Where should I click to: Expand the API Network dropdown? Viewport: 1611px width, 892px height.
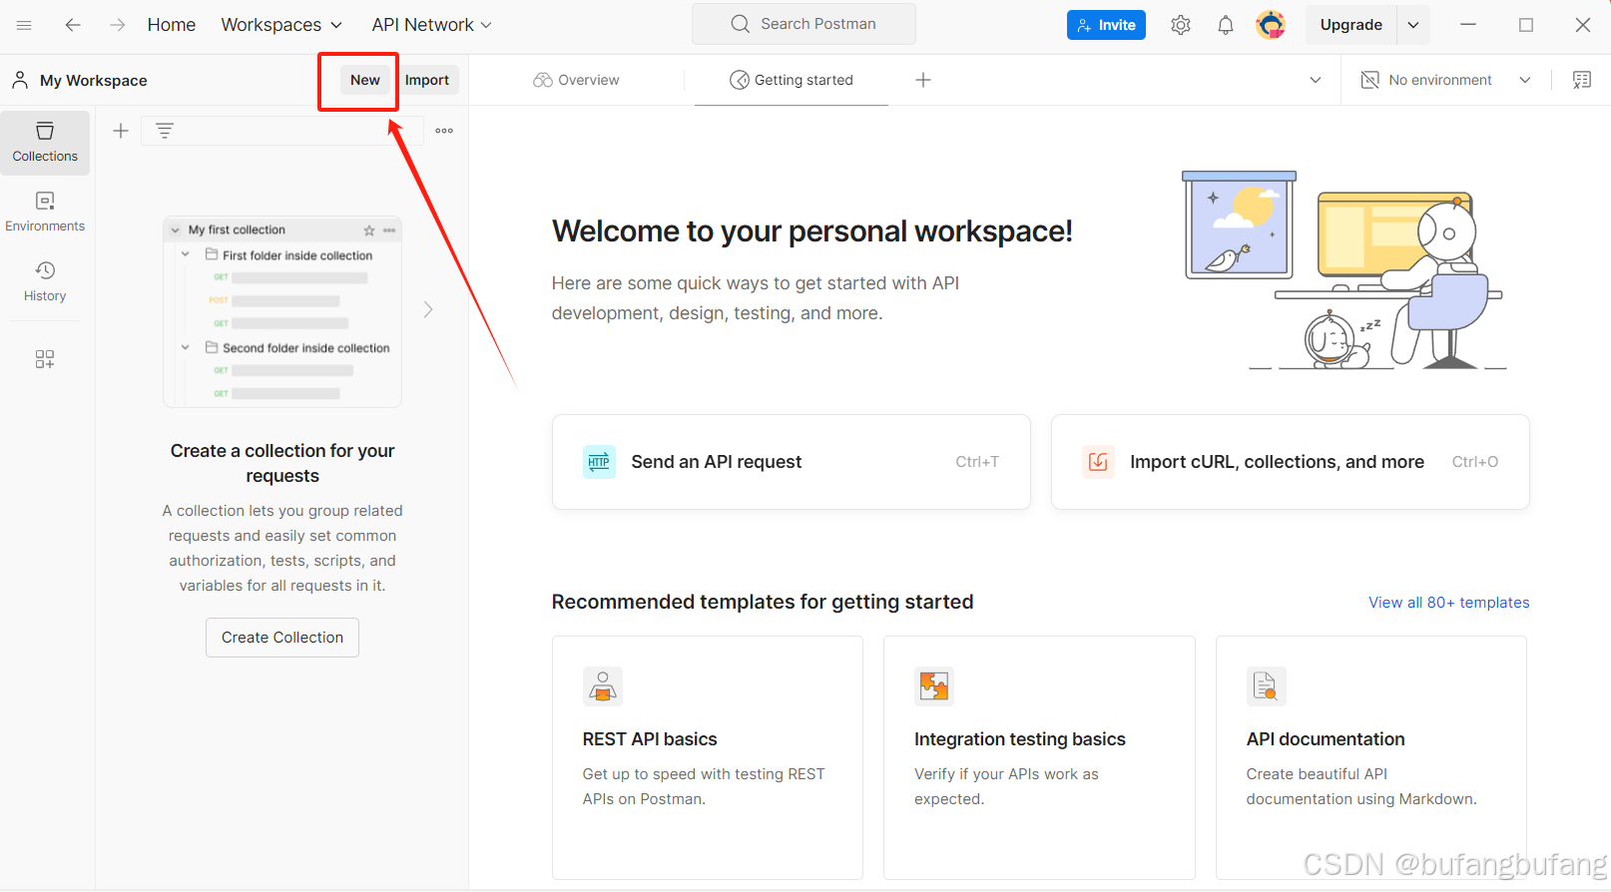[432, 25]
